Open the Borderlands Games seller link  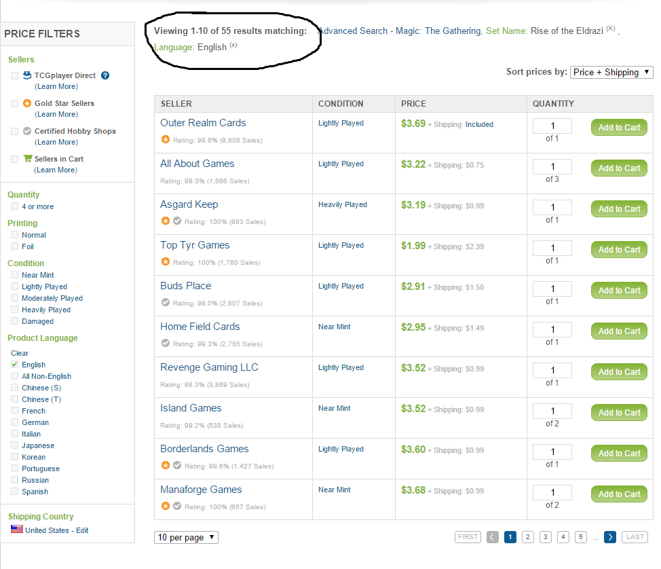tap(204, 449)
